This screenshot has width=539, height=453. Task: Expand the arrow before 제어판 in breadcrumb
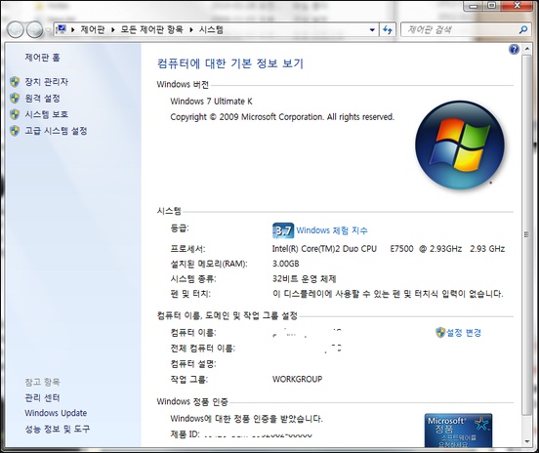click(x=73, y=30)
